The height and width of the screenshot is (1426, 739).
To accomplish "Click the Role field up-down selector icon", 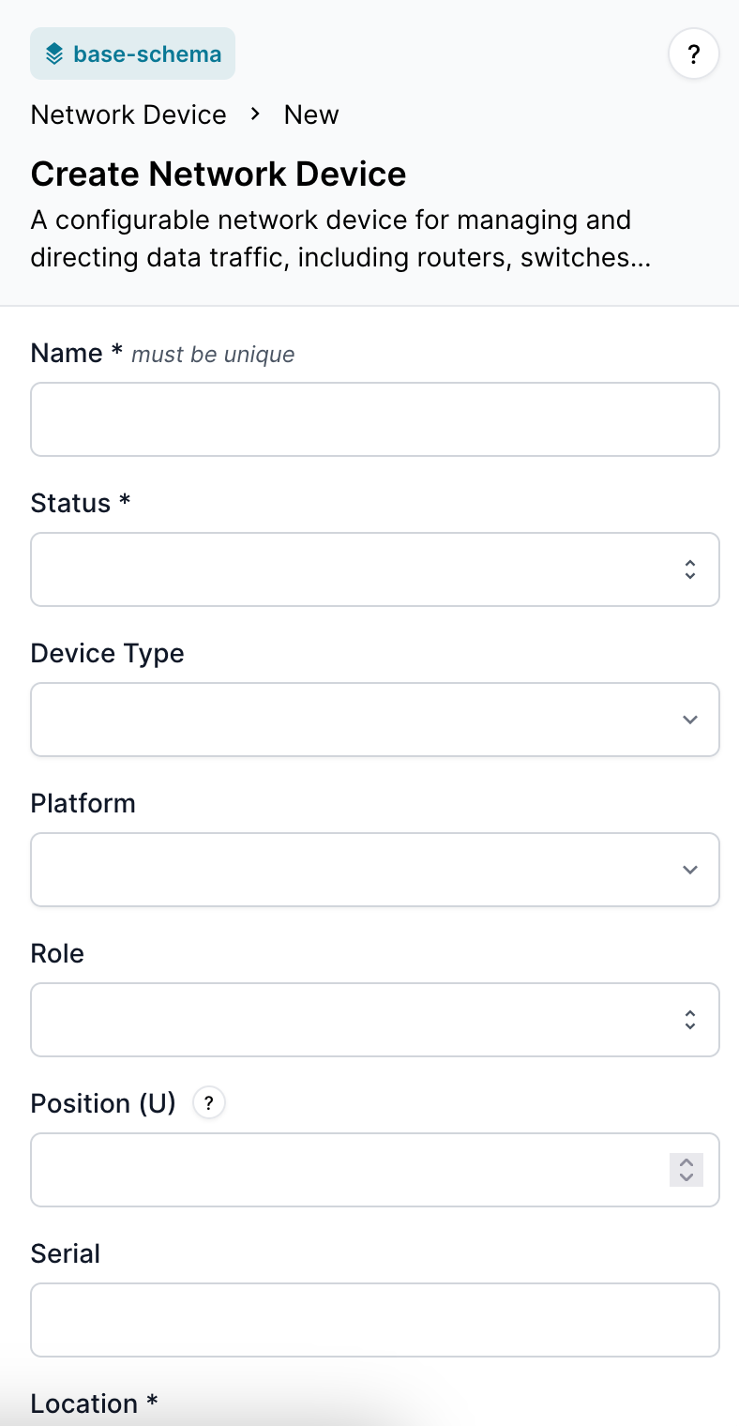I will point(690,1020).
